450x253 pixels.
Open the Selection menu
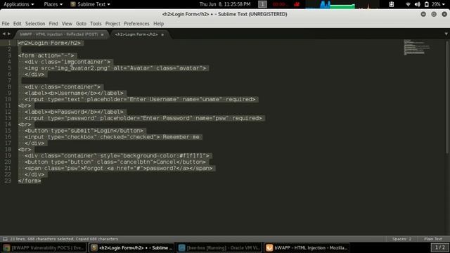[35, 23]
